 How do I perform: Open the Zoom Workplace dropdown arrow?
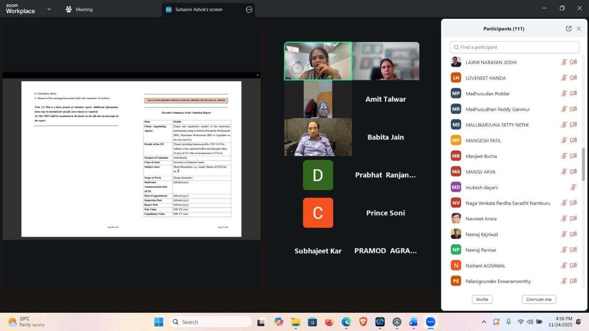pos(49,9)
